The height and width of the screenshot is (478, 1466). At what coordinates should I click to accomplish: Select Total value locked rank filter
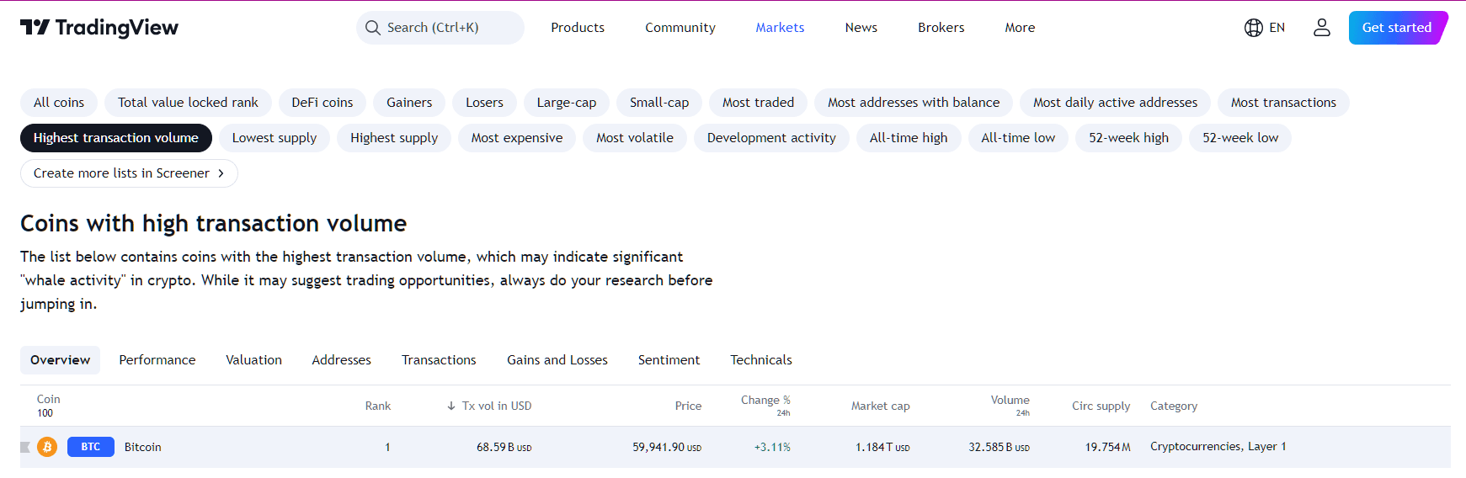(188, 103)
